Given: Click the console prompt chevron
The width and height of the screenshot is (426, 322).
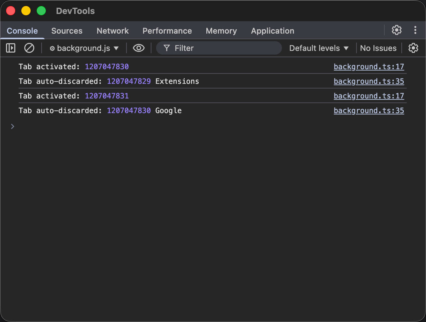Looking at the screenshot, I should click(13, 126).
